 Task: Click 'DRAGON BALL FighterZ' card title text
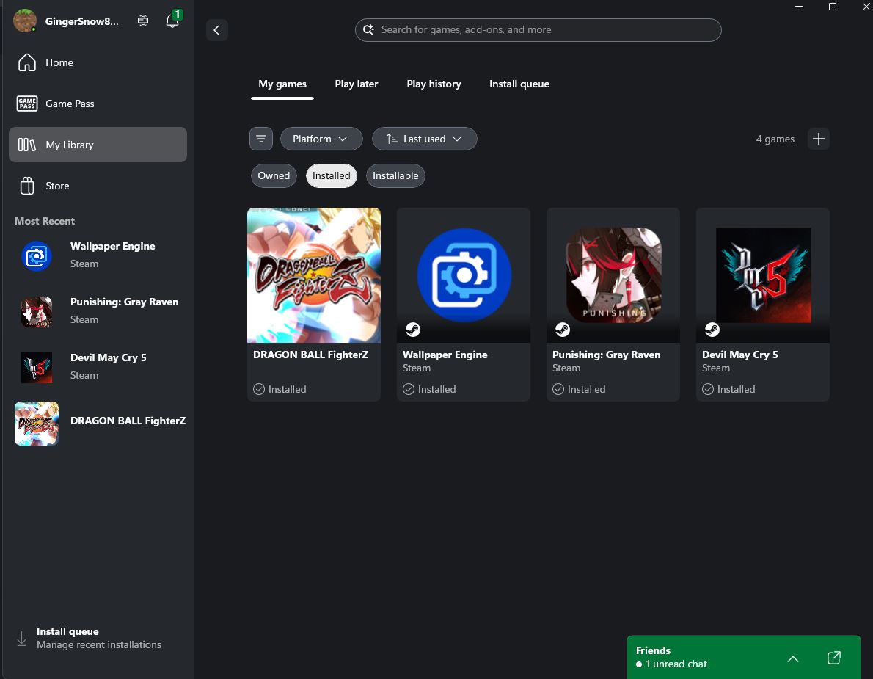pyautogui.click(x=310, y=355)
